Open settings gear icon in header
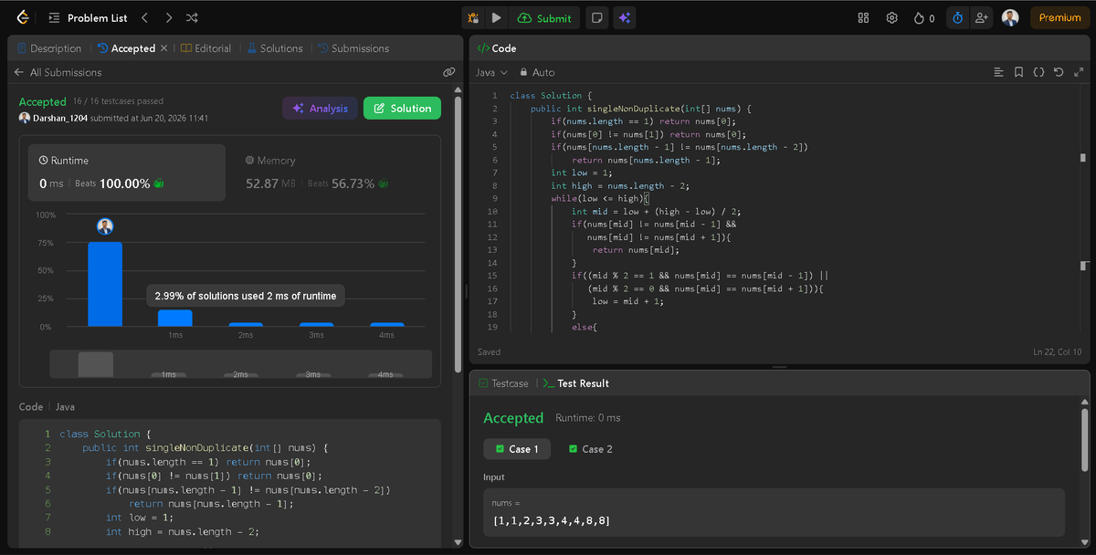Viewport: 1096px width, 555px height. [892, 17]
